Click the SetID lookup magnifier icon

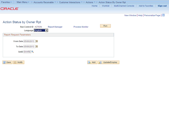[x=32, y=52]
